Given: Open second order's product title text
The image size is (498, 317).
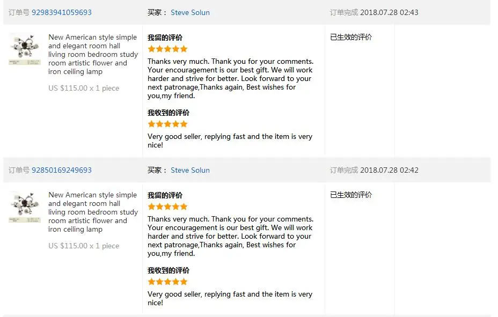Looking at the screenshot, I should [93, 212].
